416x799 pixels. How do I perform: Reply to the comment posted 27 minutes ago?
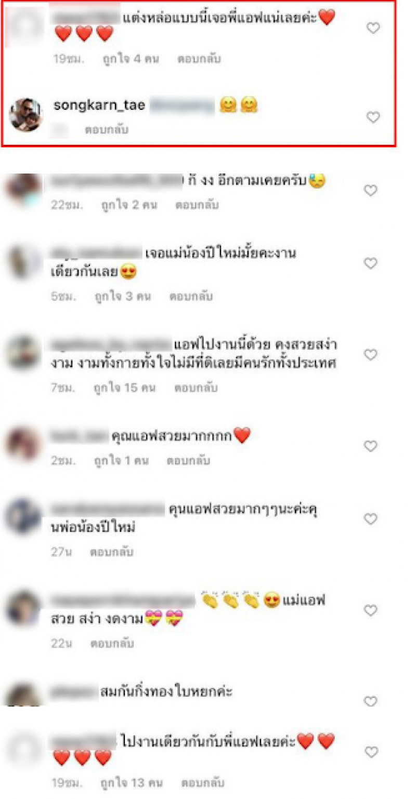tap(112, 552)
